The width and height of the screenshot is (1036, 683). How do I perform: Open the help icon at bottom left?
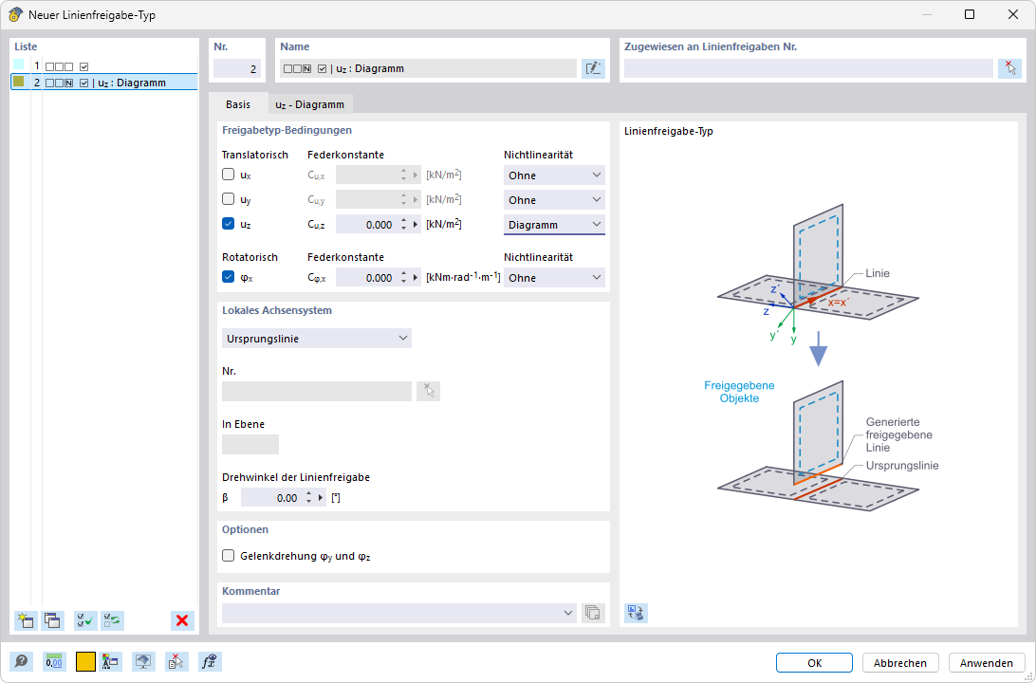tap(21, 662)
